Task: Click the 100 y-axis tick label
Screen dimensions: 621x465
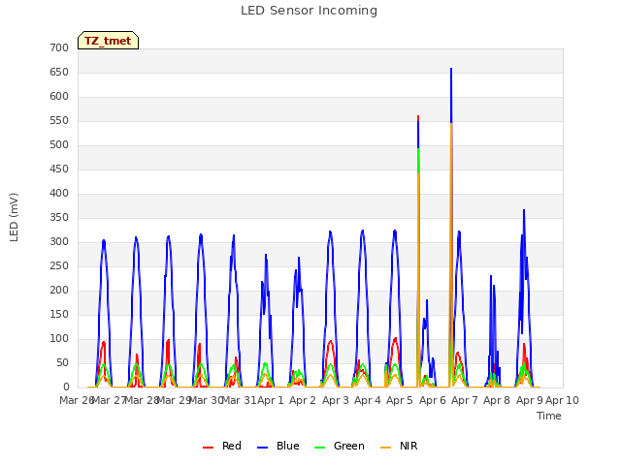Action: tap(59, 338)
